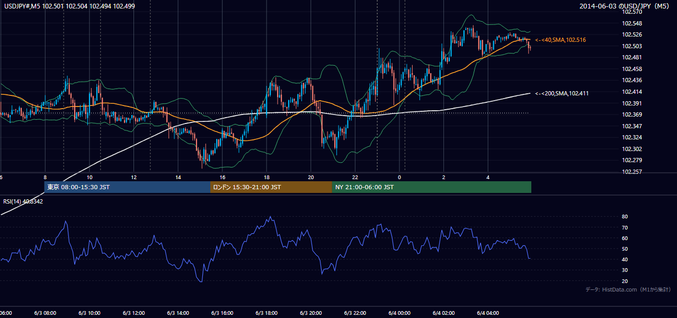The image size is (677, 318).
Task: Click hour tick 16 under the price chart
Action: coord(222,177)
